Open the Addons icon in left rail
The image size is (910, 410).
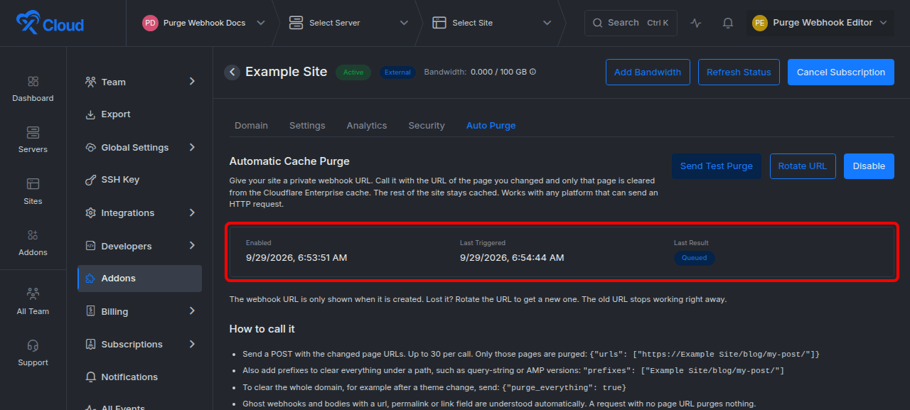[x=33, y=235]
